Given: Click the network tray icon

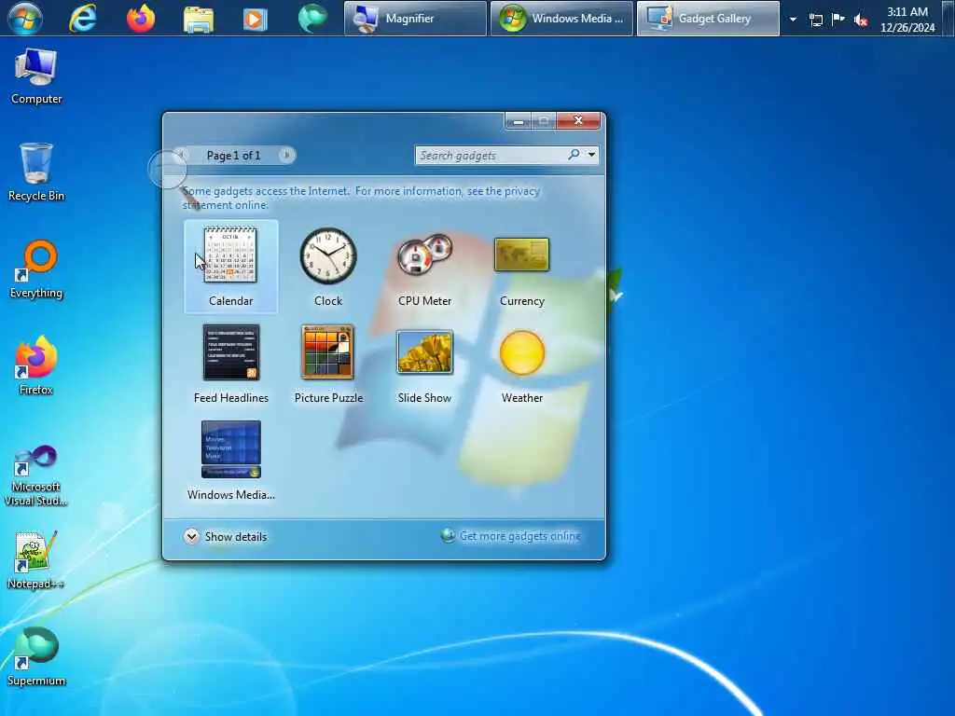Looking at the screenshot, I should click(816, 20).
